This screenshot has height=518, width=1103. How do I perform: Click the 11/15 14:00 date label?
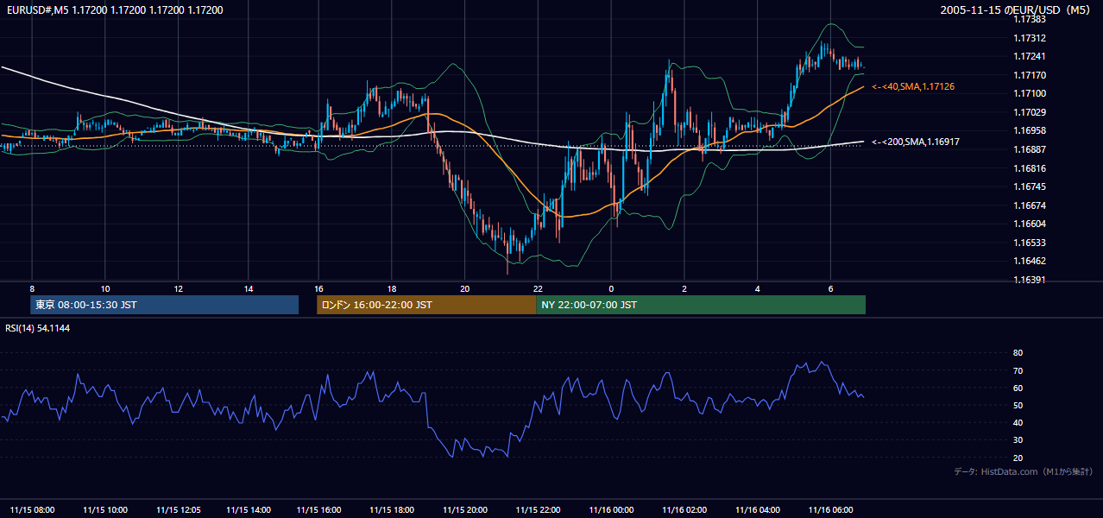pos(249,509)
